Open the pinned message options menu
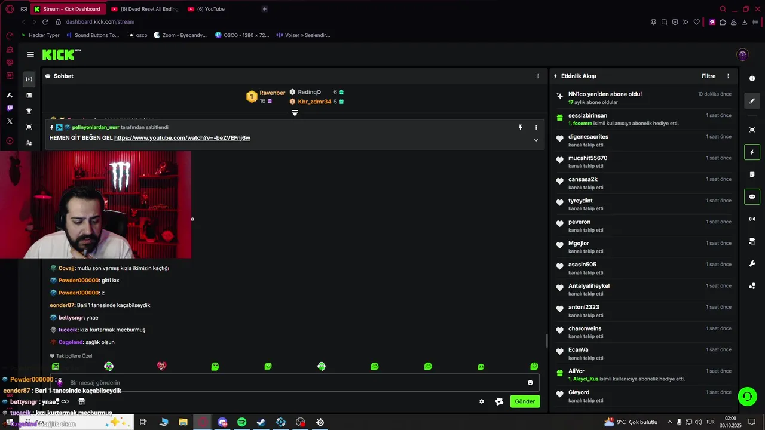765x430 pixels. pos(536,127)
